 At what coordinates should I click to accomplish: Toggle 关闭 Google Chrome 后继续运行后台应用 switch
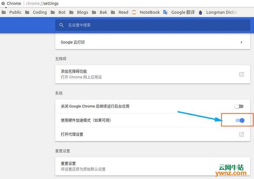239,106
